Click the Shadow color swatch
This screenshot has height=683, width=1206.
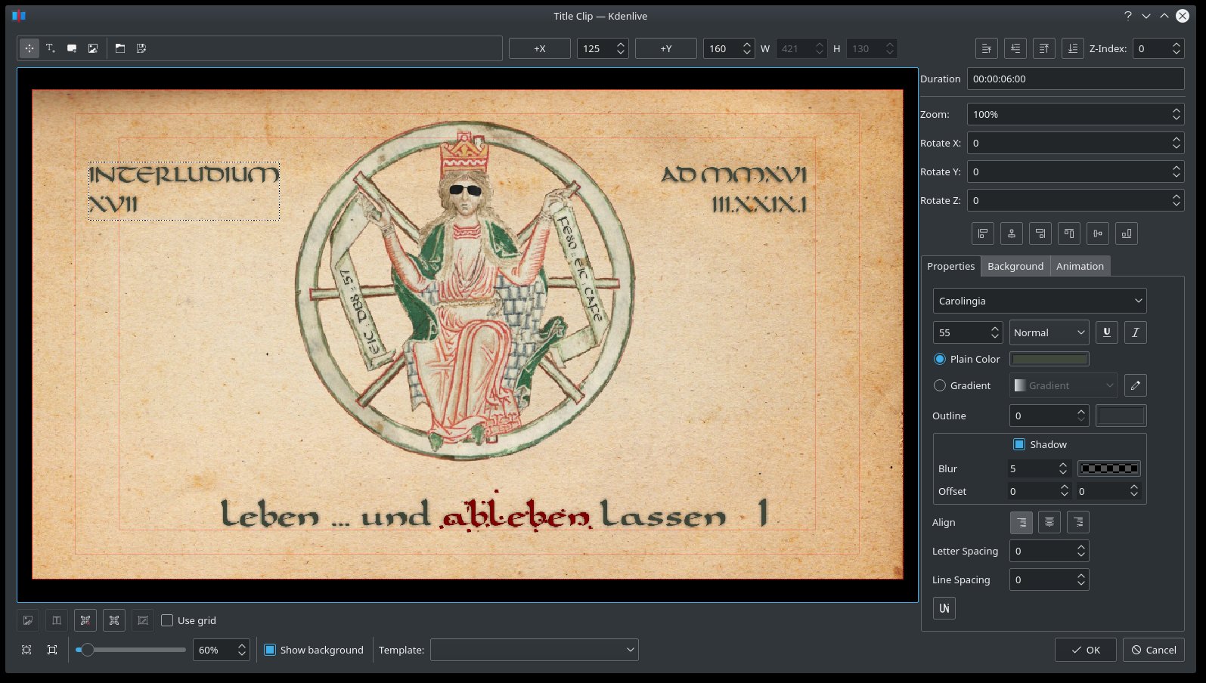coord(1109,468)
